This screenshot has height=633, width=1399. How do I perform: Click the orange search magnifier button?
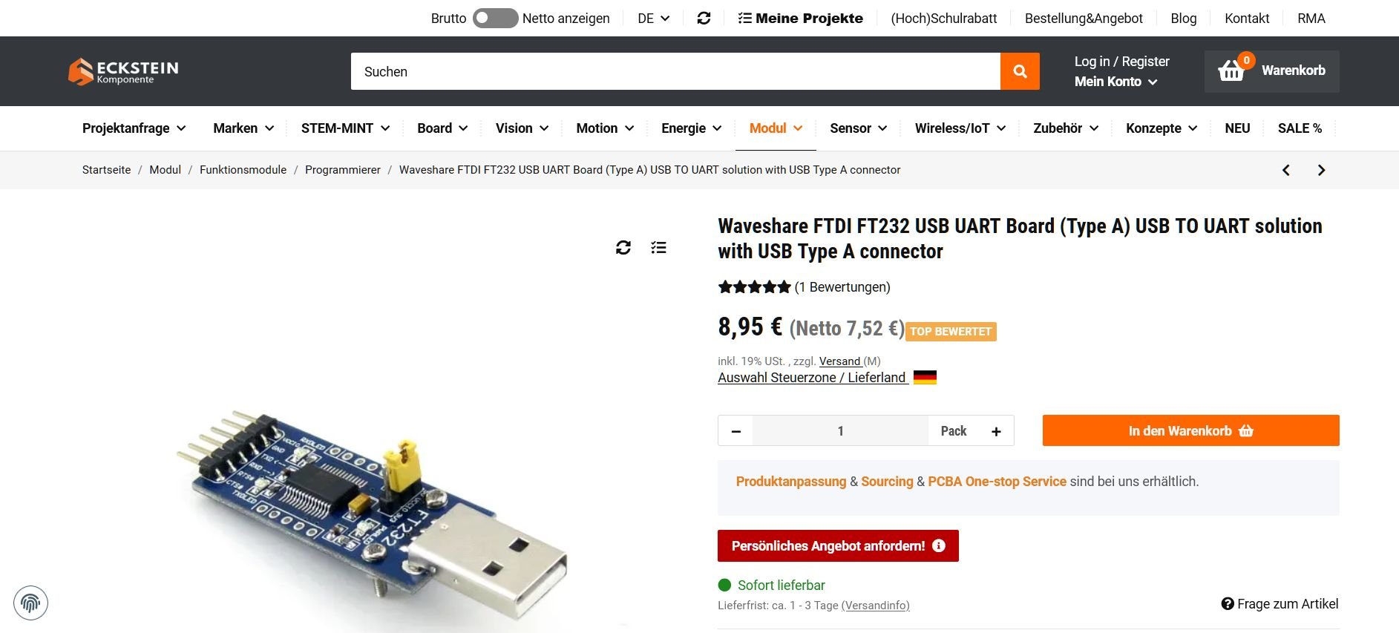click(1020, 71)
